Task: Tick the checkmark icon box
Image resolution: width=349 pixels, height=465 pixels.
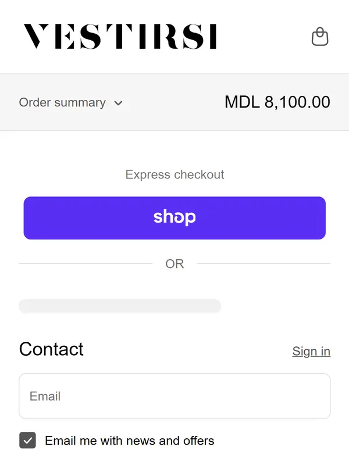Action: coord(27,441)
